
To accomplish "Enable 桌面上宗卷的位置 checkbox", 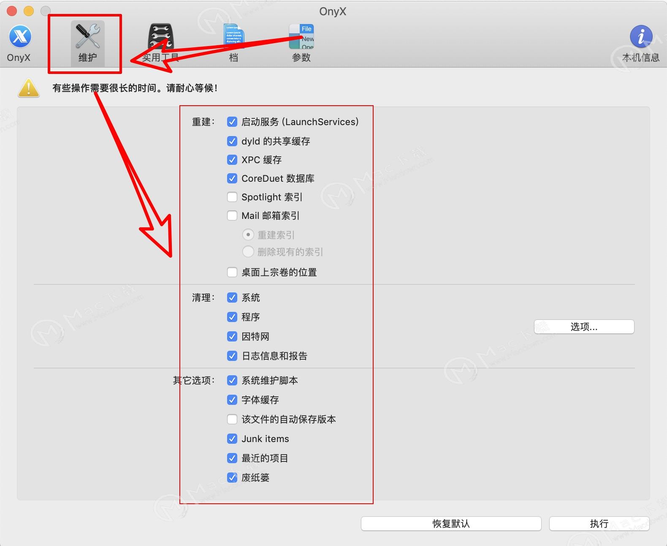I will click(232, 272).
